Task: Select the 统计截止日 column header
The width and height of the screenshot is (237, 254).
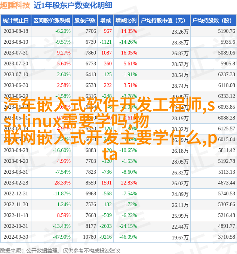Action: (x=16, y=21)
